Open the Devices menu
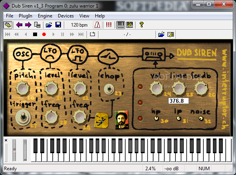The height and width of the screenshot is (175, 236). (66, 16)
